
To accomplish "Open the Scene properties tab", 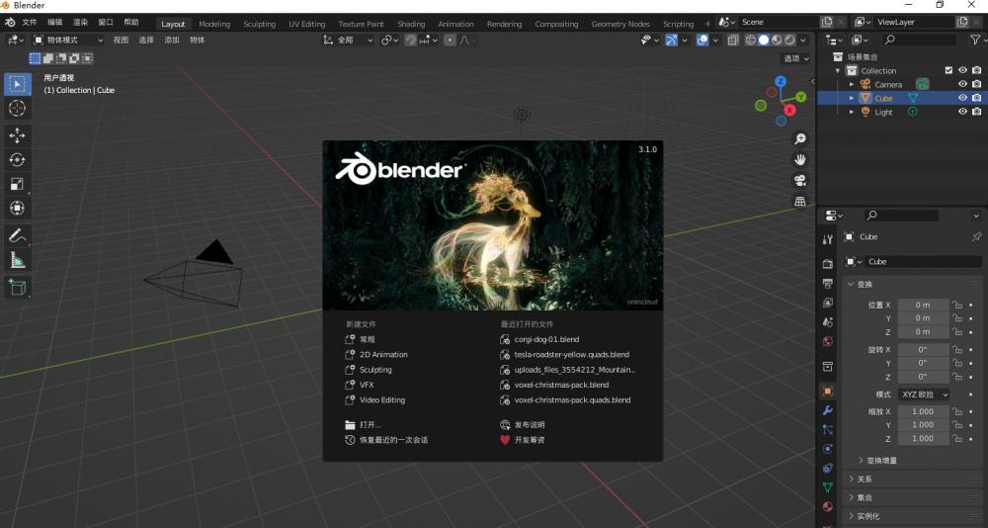I will point(828,322).
